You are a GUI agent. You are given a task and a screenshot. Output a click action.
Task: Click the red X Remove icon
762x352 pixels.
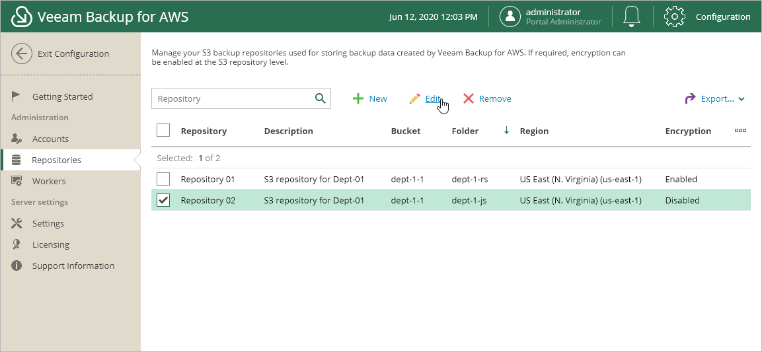click(x=468, y=98)
